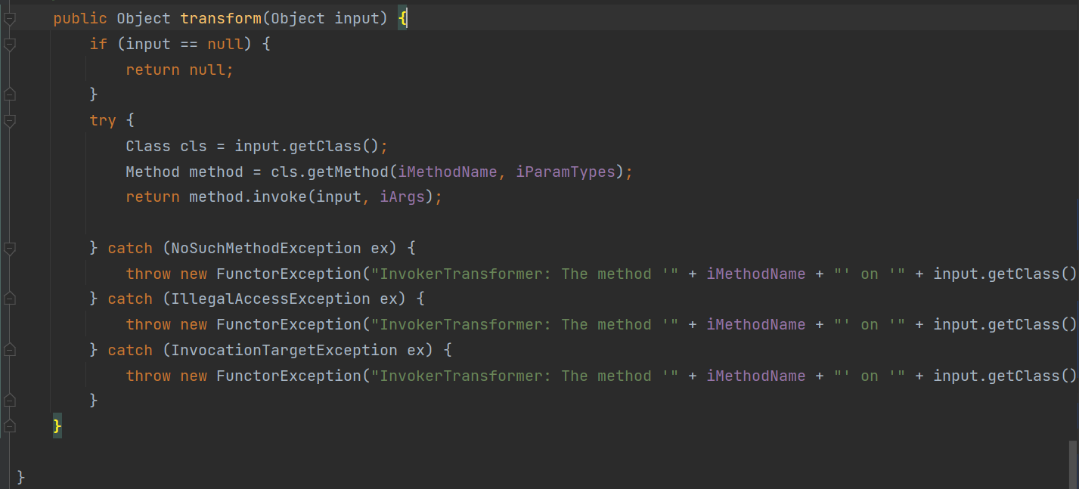Click the iArgs field in the invoke call
Screen dimensions: 1079x489
(402, 197)
